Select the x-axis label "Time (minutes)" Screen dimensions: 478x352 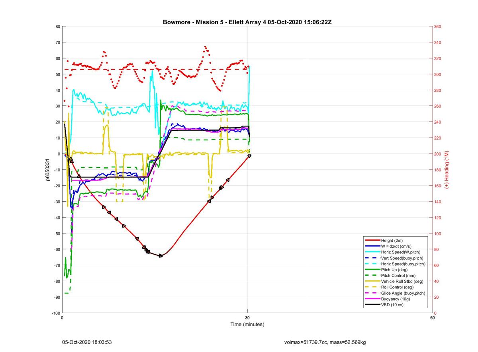[x=247, y=324]
